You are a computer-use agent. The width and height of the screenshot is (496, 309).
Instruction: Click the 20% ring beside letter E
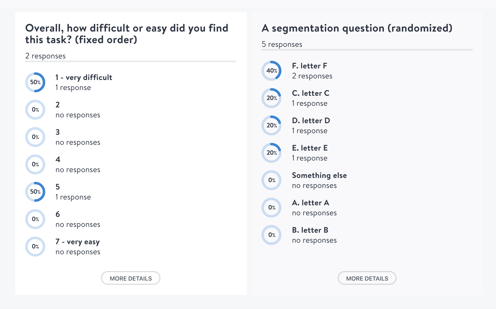pos(271,153)
